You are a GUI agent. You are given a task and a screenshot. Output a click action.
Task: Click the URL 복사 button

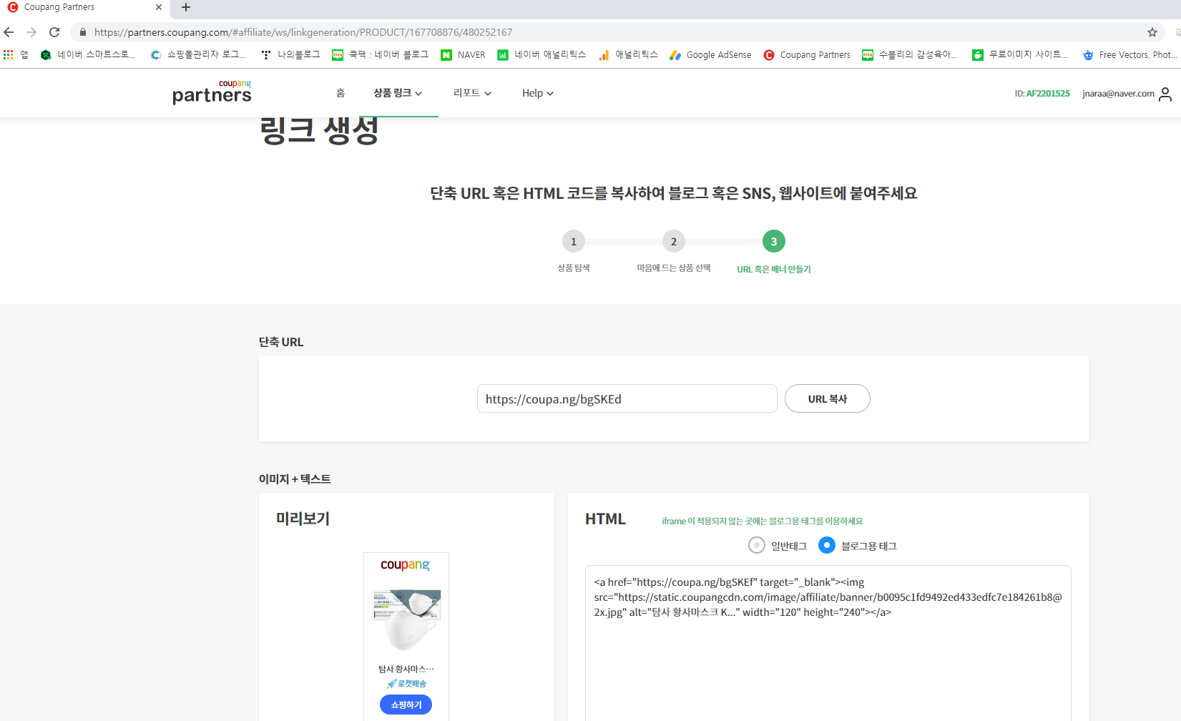pos(827,398)
